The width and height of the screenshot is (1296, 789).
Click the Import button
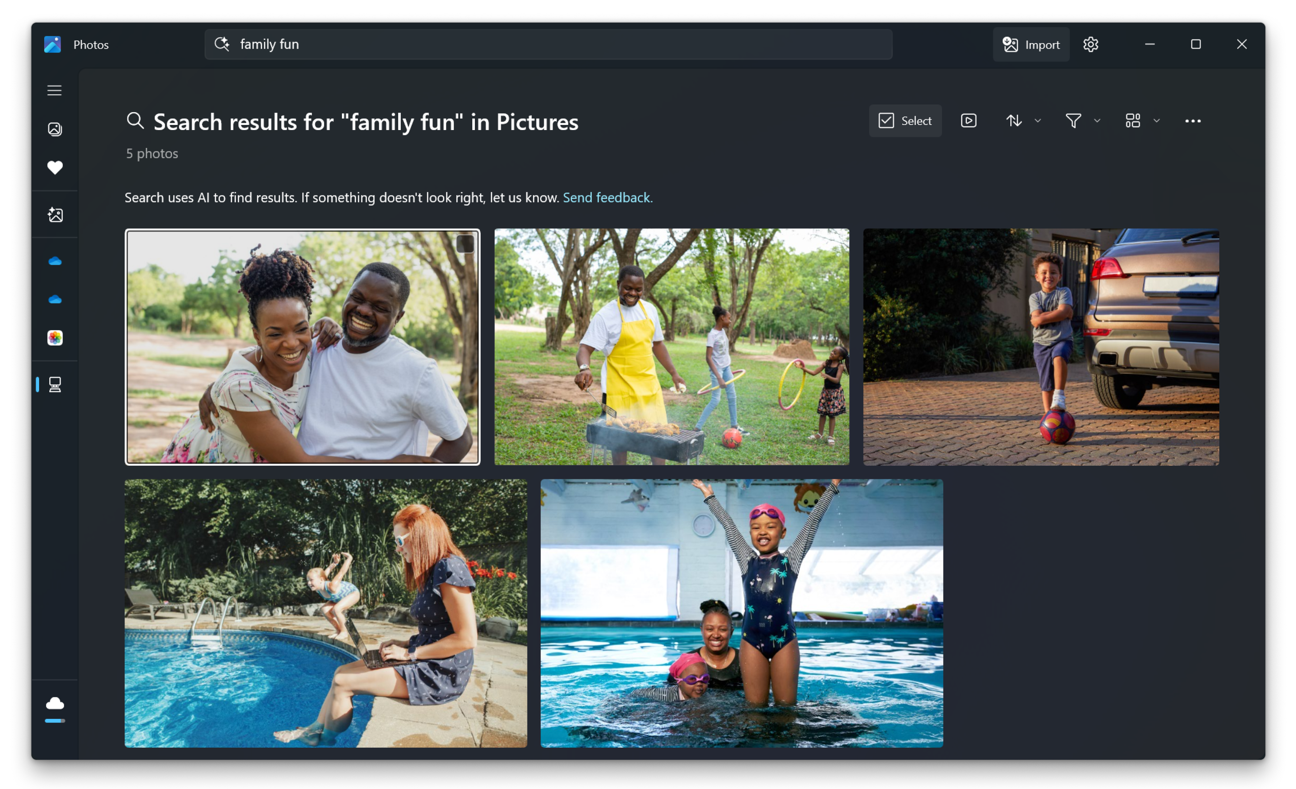click(1030, 44)
